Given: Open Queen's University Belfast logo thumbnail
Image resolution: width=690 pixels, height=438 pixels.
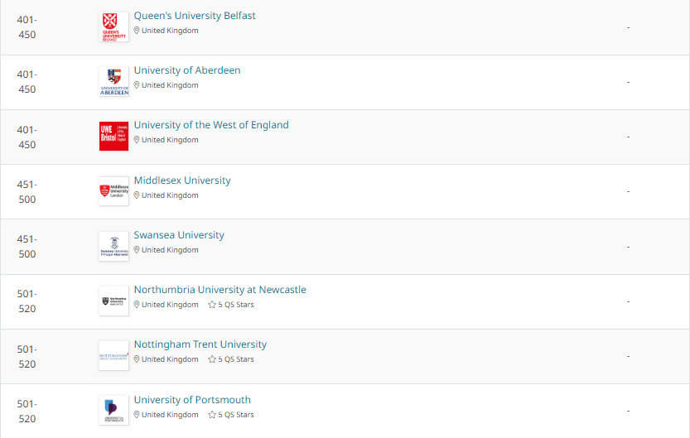Looking at the screenshot, I should pyautogui.click(x=114, y=26).
